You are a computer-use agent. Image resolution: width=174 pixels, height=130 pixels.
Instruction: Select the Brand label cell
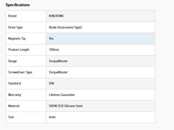26,16
